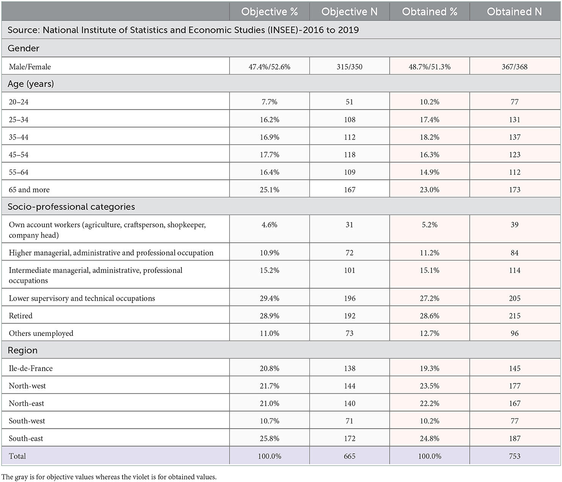Click the 'Obtained N' column header
This screenshot has height=482, width=562.
[x=514, y=12]
